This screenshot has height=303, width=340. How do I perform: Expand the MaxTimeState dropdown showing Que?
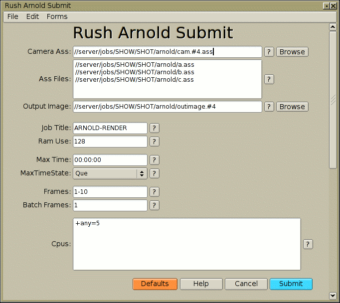pyautogui.click(x=110, y=173)
